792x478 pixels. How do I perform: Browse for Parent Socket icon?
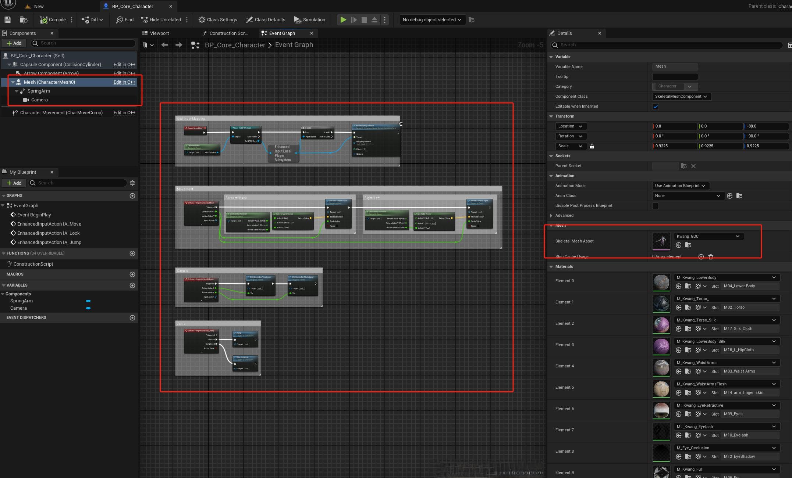[683, 166]
